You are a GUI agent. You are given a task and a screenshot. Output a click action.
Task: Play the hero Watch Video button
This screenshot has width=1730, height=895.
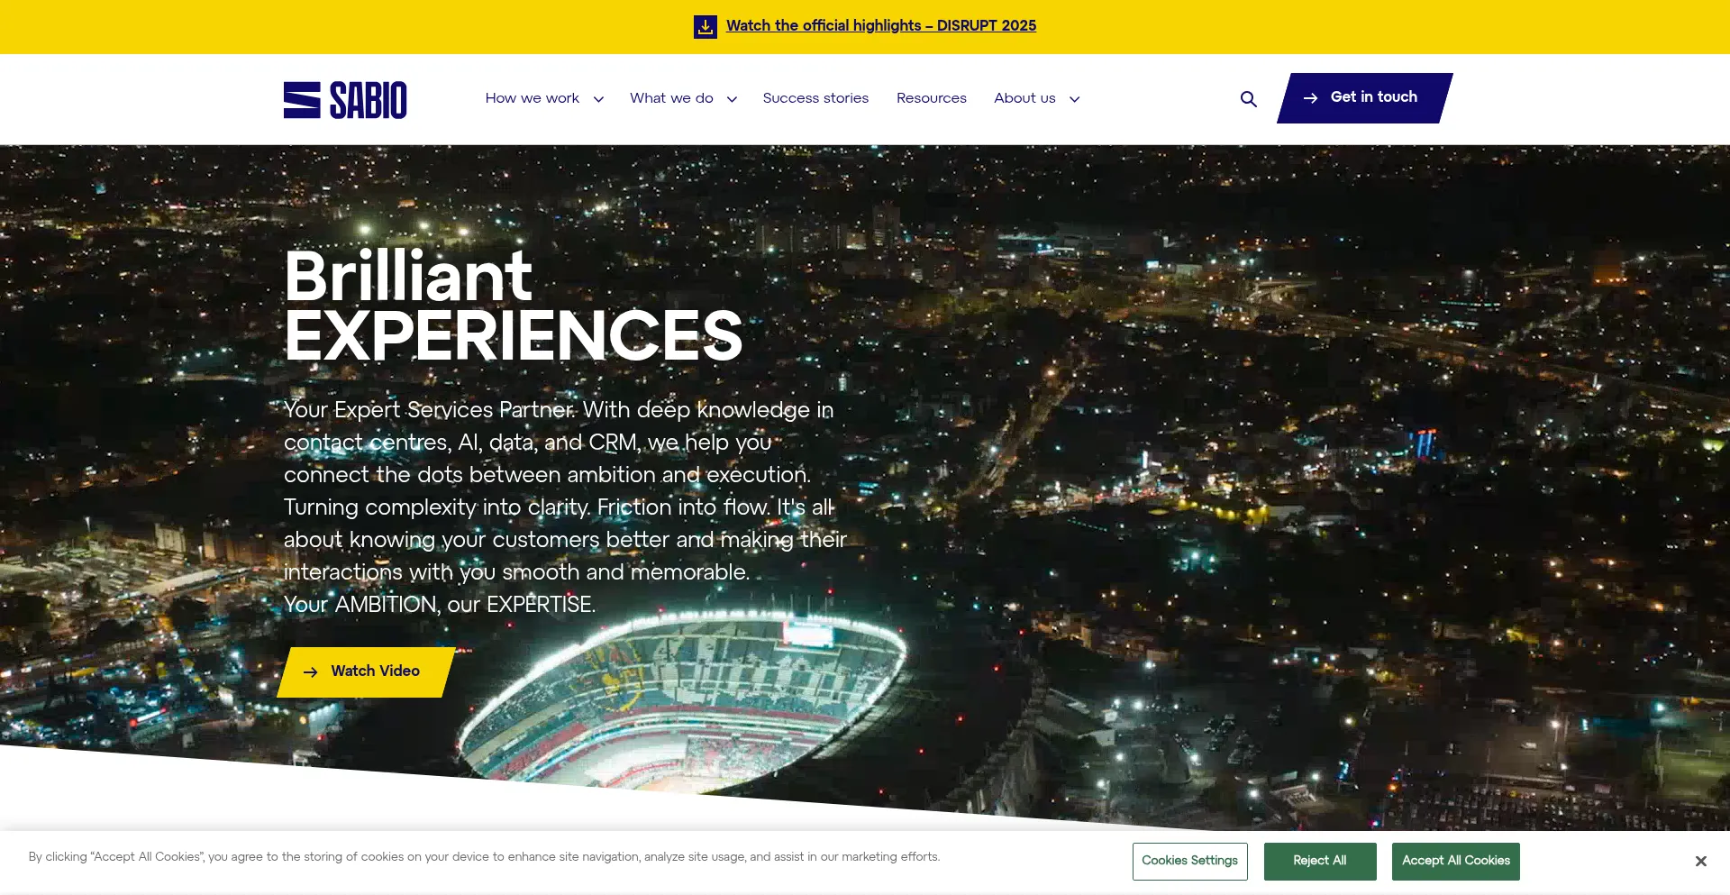click(367, 672)
